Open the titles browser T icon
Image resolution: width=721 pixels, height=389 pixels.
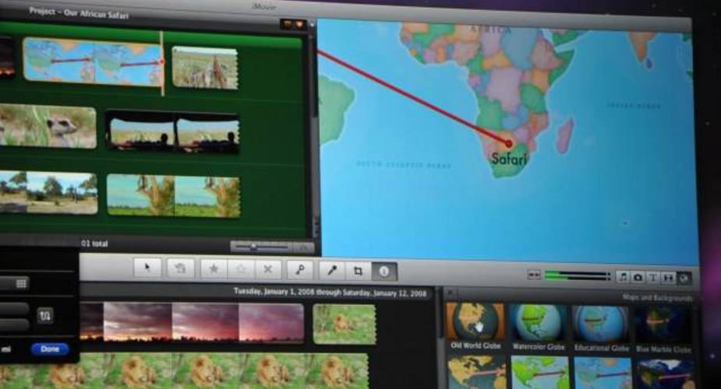point(653,277)
